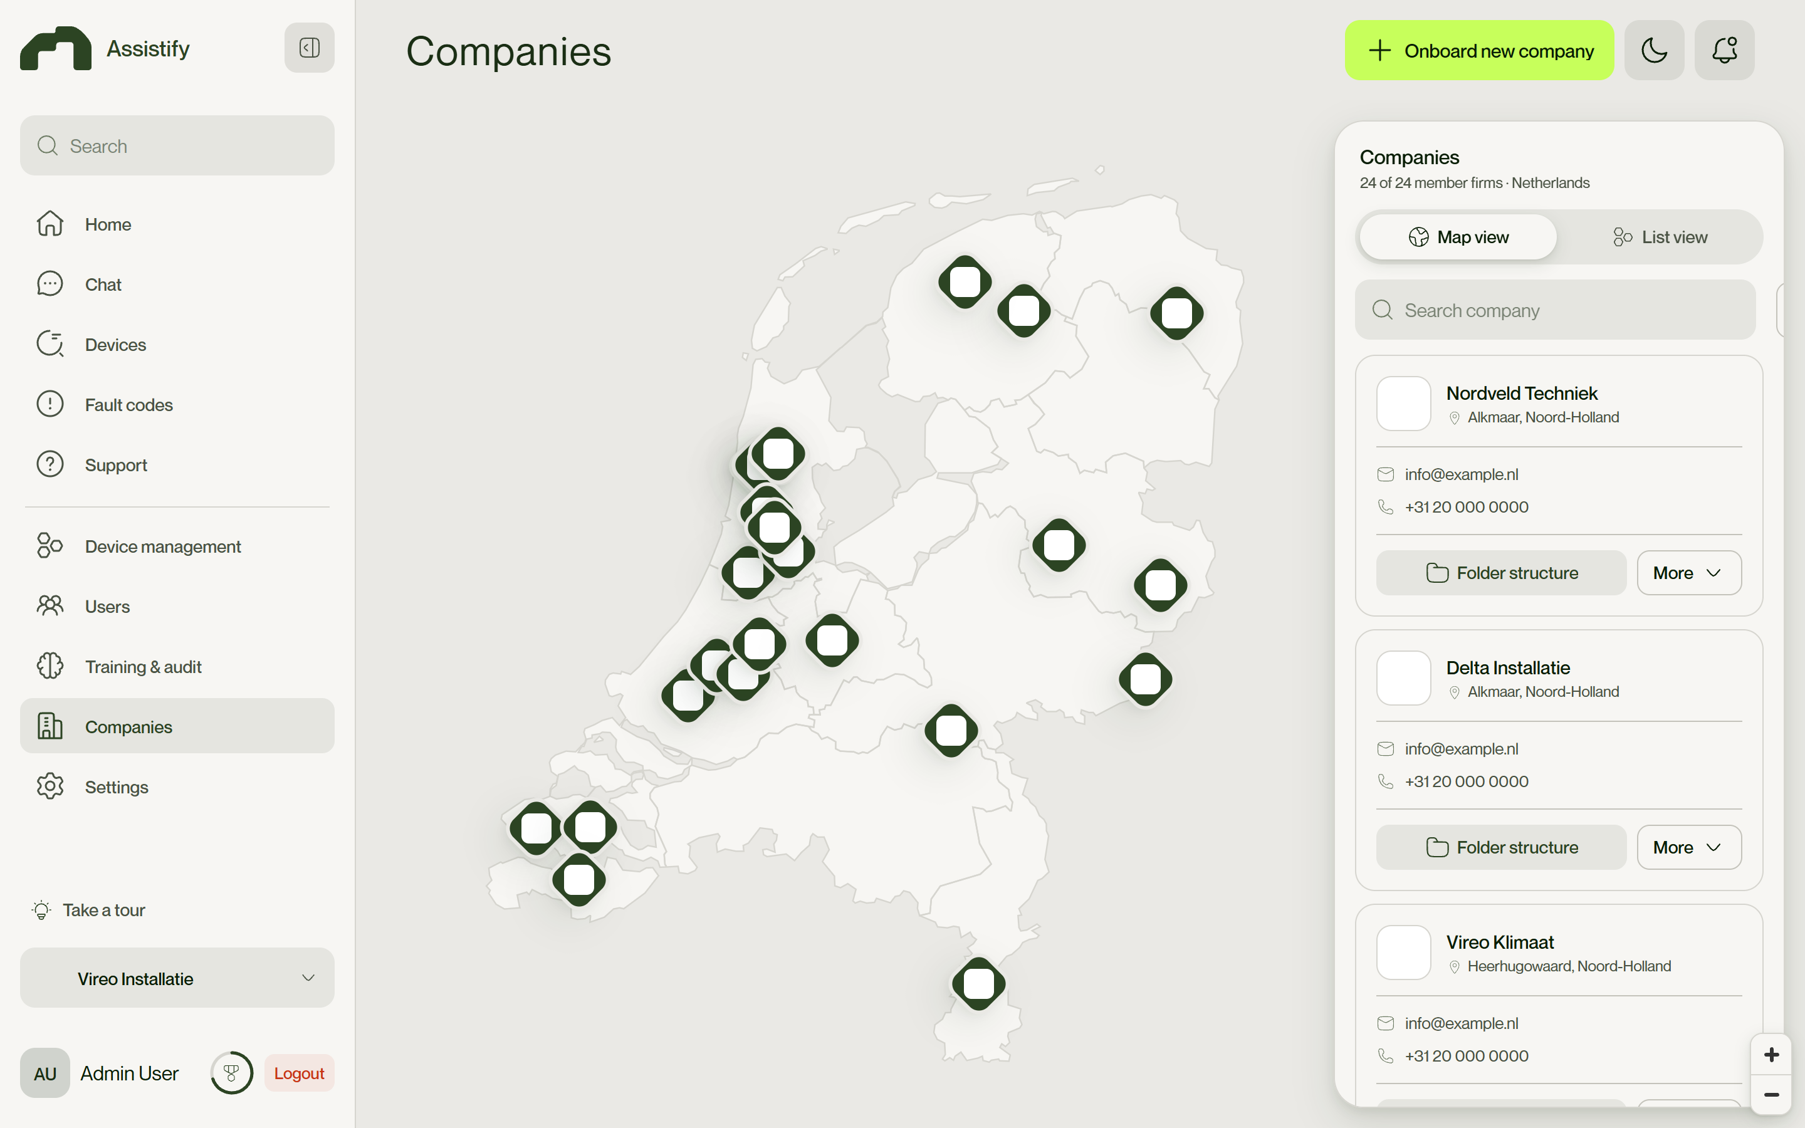Click Vireo Klimaat company name
Screen dimensions: 1805x1128
pos(1500,943)
